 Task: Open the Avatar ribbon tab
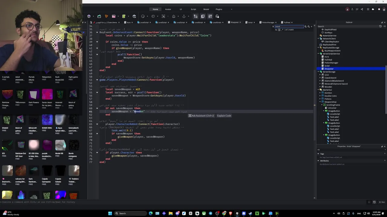pos(168,9)
